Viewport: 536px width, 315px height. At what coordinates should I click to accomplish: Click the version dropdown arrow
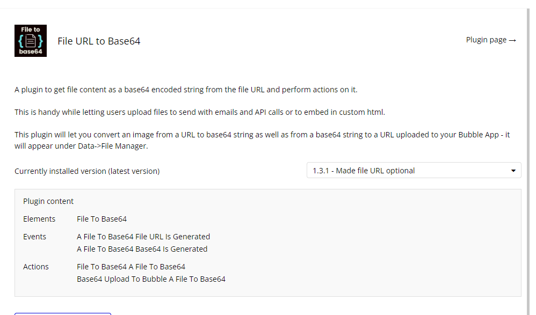tap(513, 171)
